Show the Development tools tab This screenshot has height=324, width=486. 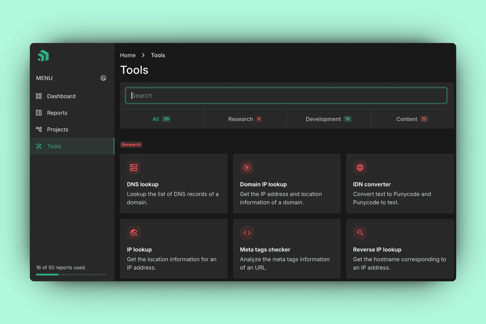[x=328, y=119]
